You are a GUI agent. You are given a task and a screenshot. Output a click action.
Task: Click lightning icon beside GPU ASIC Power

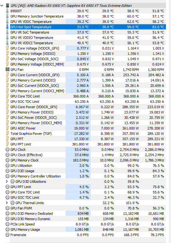[x=7, y=128]
